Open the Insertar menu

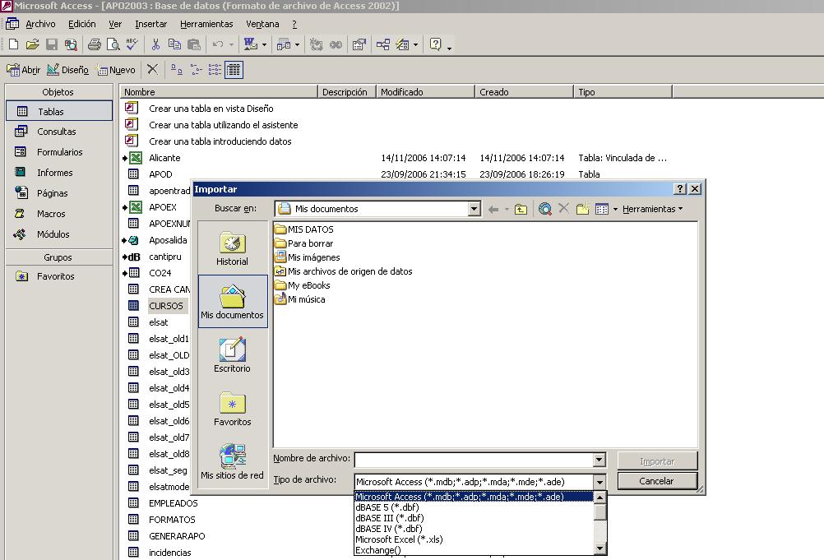click(150, 24)
